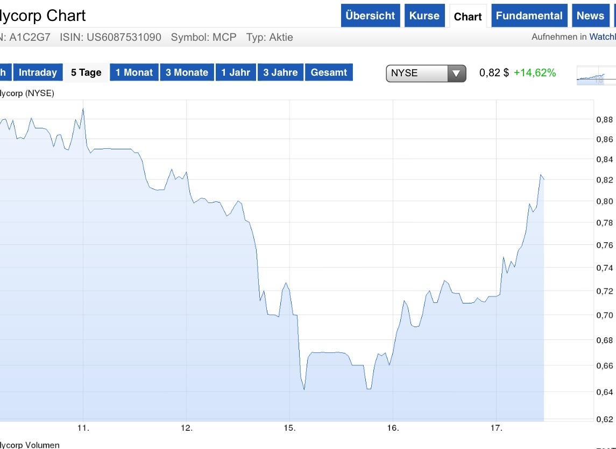Click the chart's latest price point

pos(543,179)
